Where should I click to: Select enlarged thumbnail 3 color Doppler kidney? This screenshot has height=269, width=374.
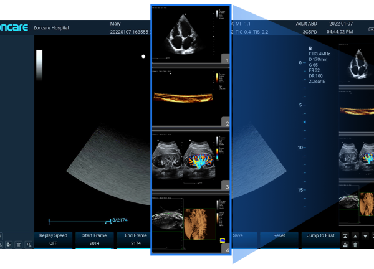pos(191,161)
